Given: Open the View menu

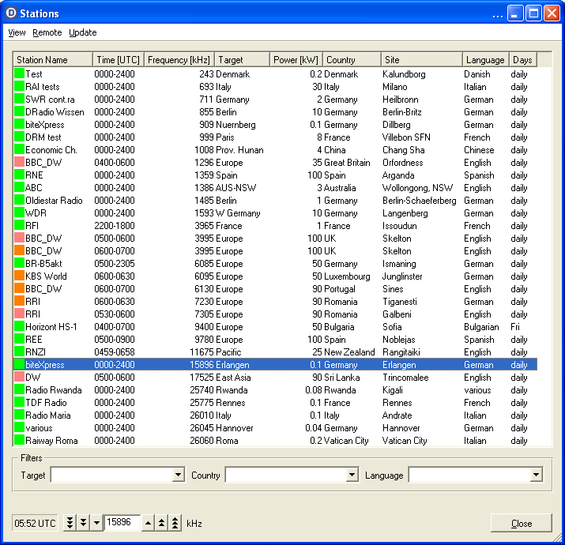Looking at the screenshot, I should (17, 32).
